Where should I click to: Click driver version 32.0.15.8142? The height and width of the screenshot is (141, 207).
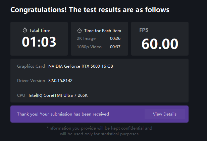[x=60, y=81]
